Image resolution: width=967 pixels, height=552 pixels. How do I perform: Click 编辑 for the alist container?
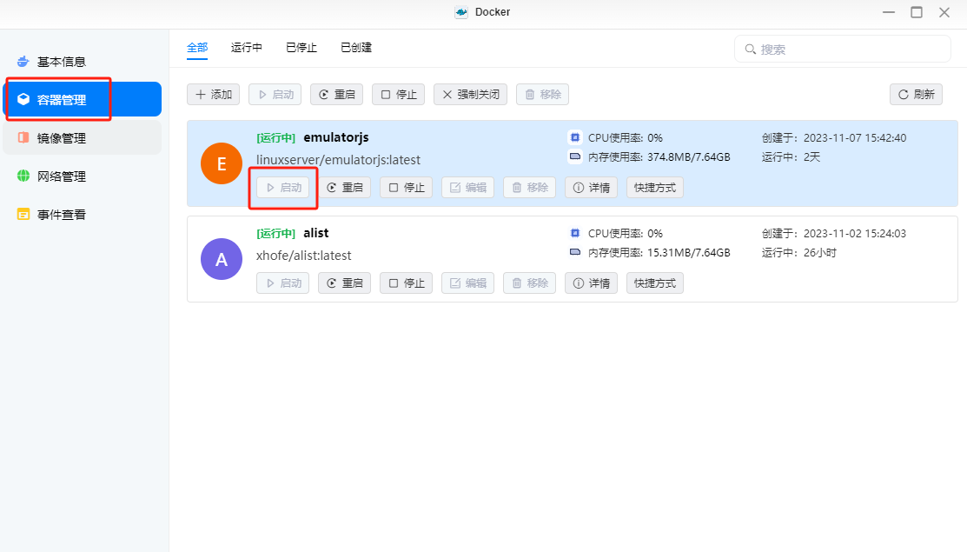468,283
